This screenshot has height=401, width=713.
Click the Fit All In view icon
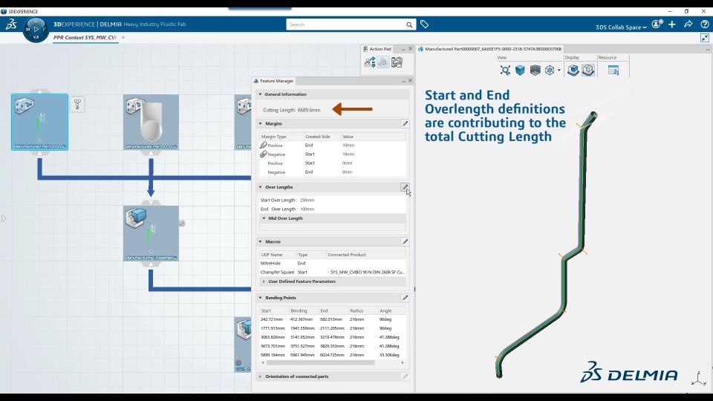pyautogui.click(x=505, y=70)
